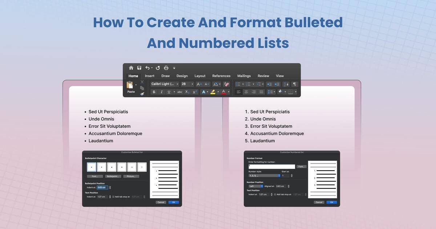Open the Mailings tab
Image resolution: width=436 pixels, height=229 pixels.
pos(244,76)
